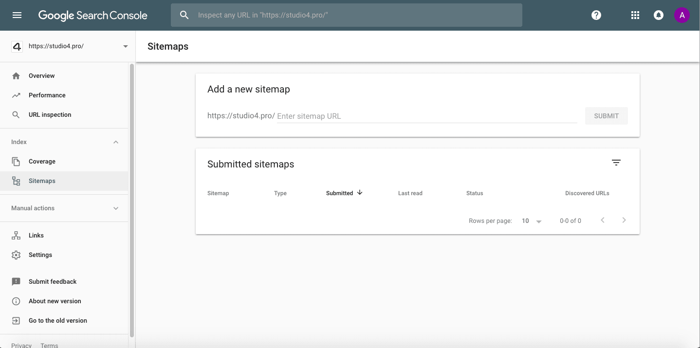
Task: Click the SUBMIT sitemap button
Action: 606,116
